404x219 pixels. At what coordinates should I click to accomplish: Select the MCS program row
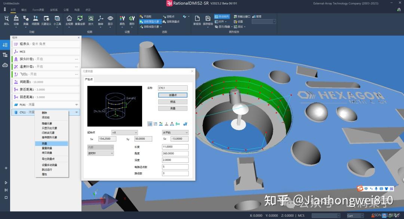[x=46, y=52]
